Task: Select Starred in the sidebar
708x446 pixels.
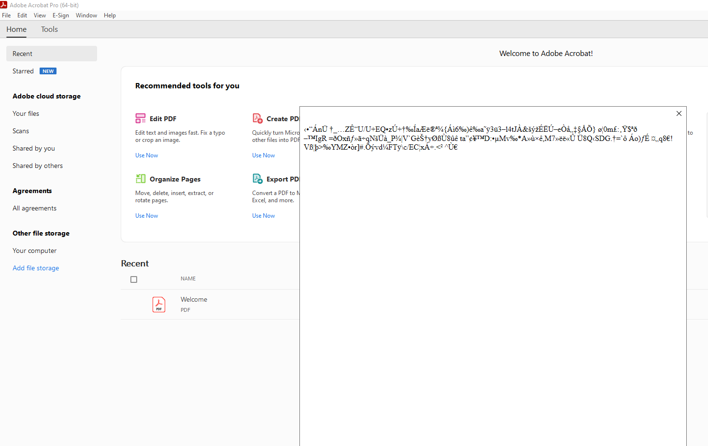Action: (23, 71)
